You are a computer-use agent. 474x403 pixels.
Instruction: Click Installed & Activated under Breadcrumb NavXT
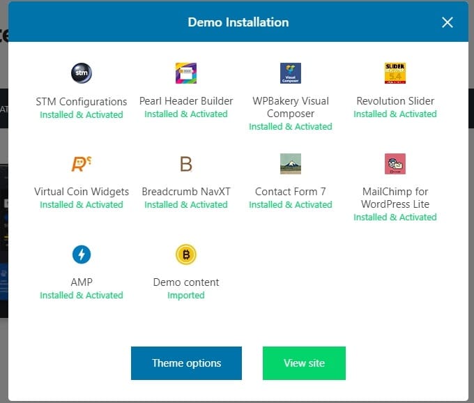coord(186,205)
